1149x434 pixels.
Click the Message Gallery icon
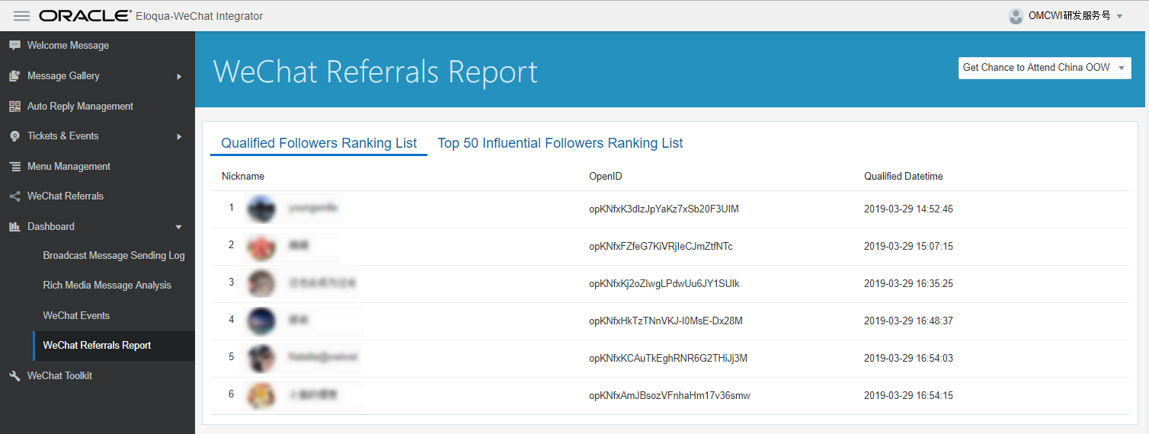14,76
